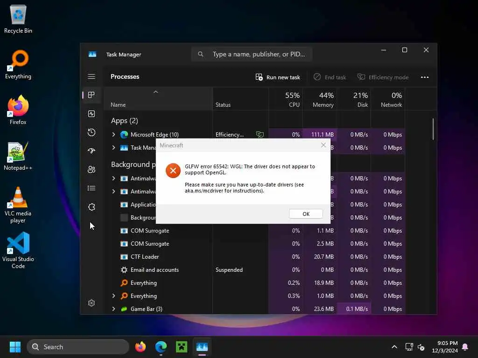Open the Details page in sidebar

point(91,188)
